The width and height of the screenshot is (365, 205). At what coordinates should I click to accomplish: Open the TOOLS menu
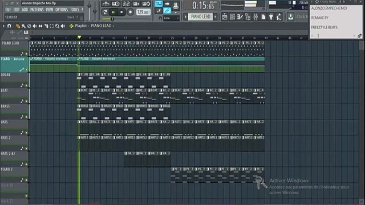75,10
